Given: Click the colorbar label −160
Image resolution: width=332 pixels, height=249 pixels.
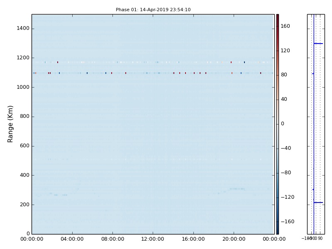Looking at the screenshot, I should [x=288, y=222].
